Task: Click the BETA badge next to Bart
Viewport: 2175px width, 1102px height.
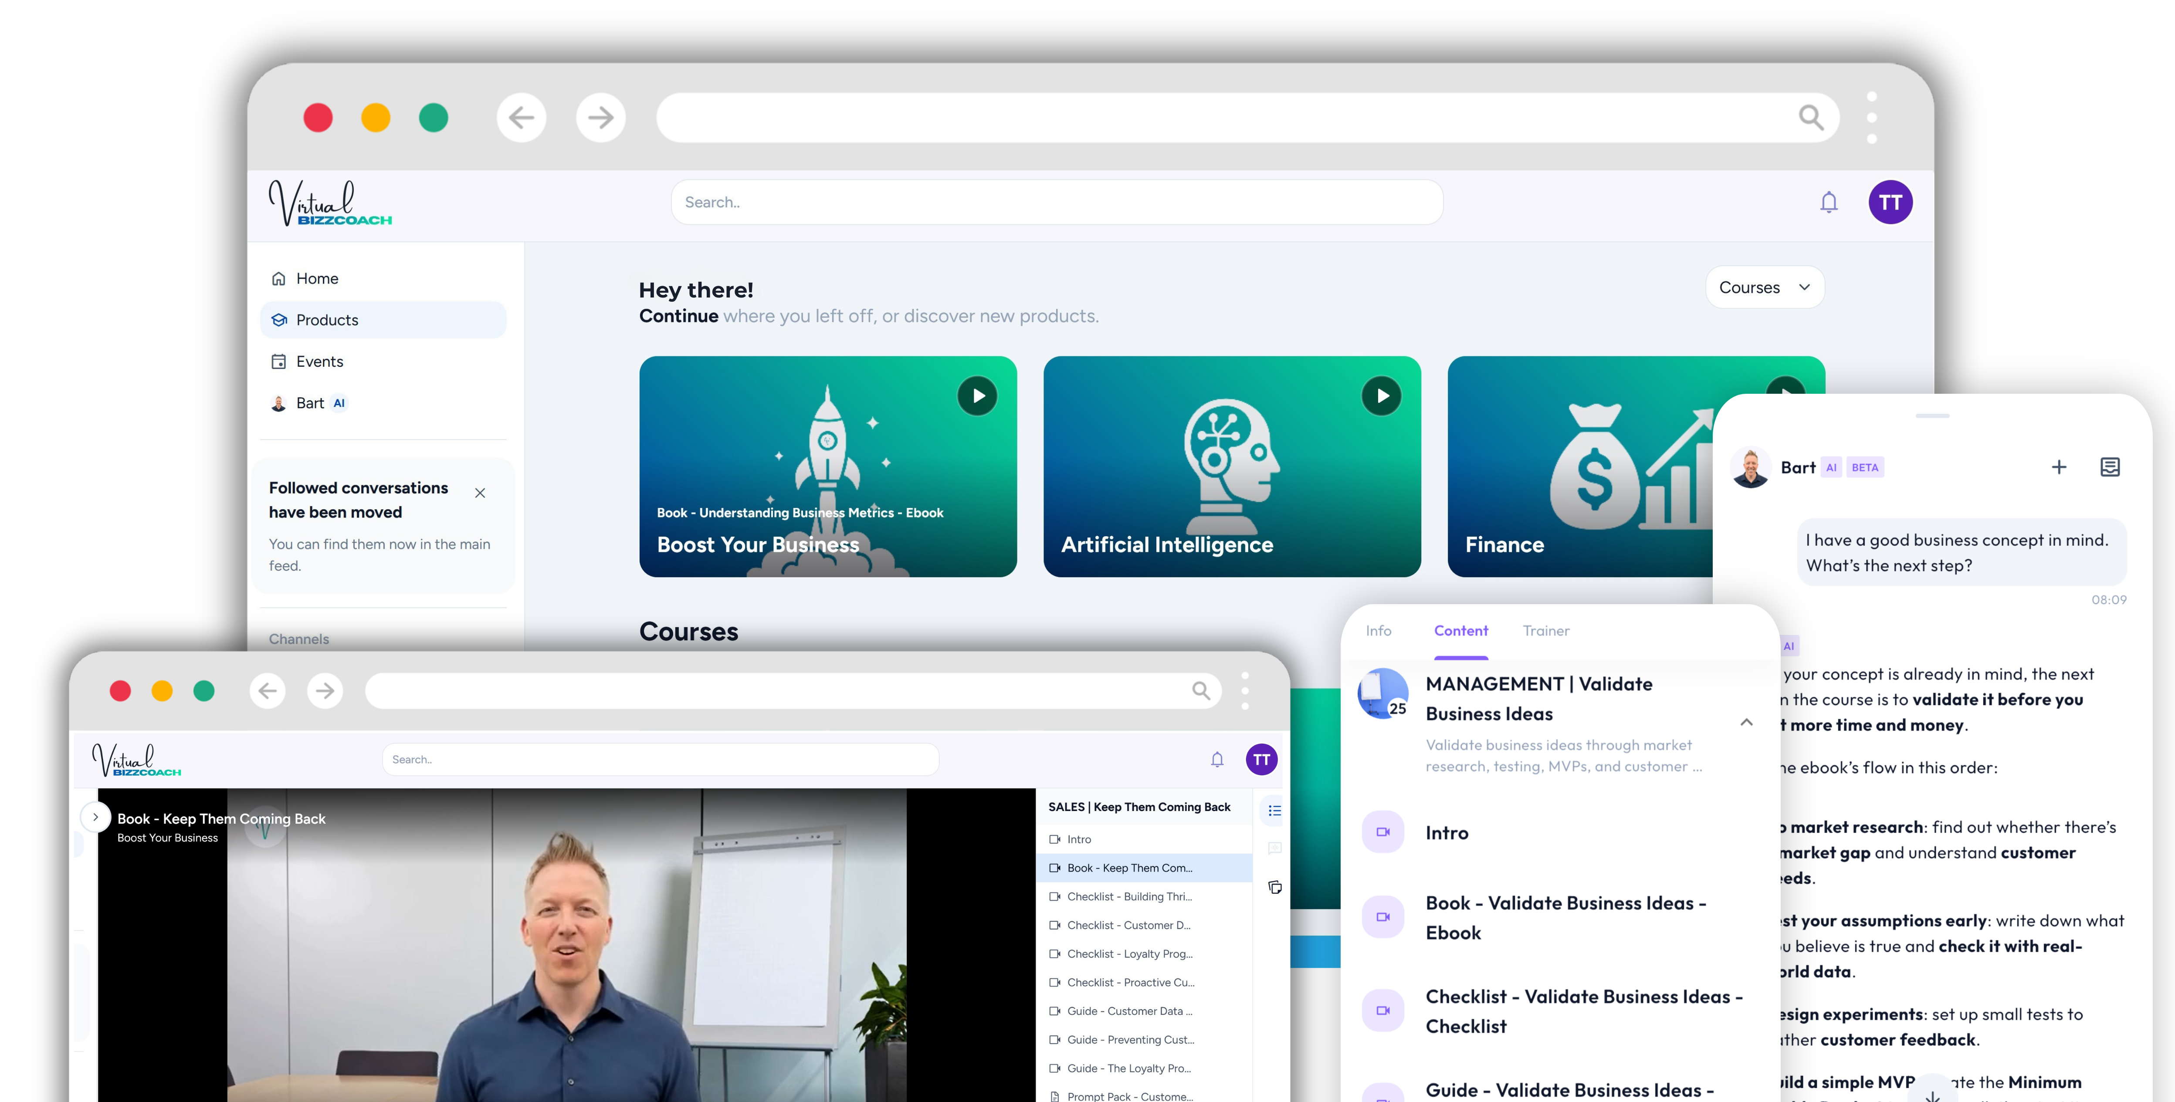Action: tap(1864, 467)
